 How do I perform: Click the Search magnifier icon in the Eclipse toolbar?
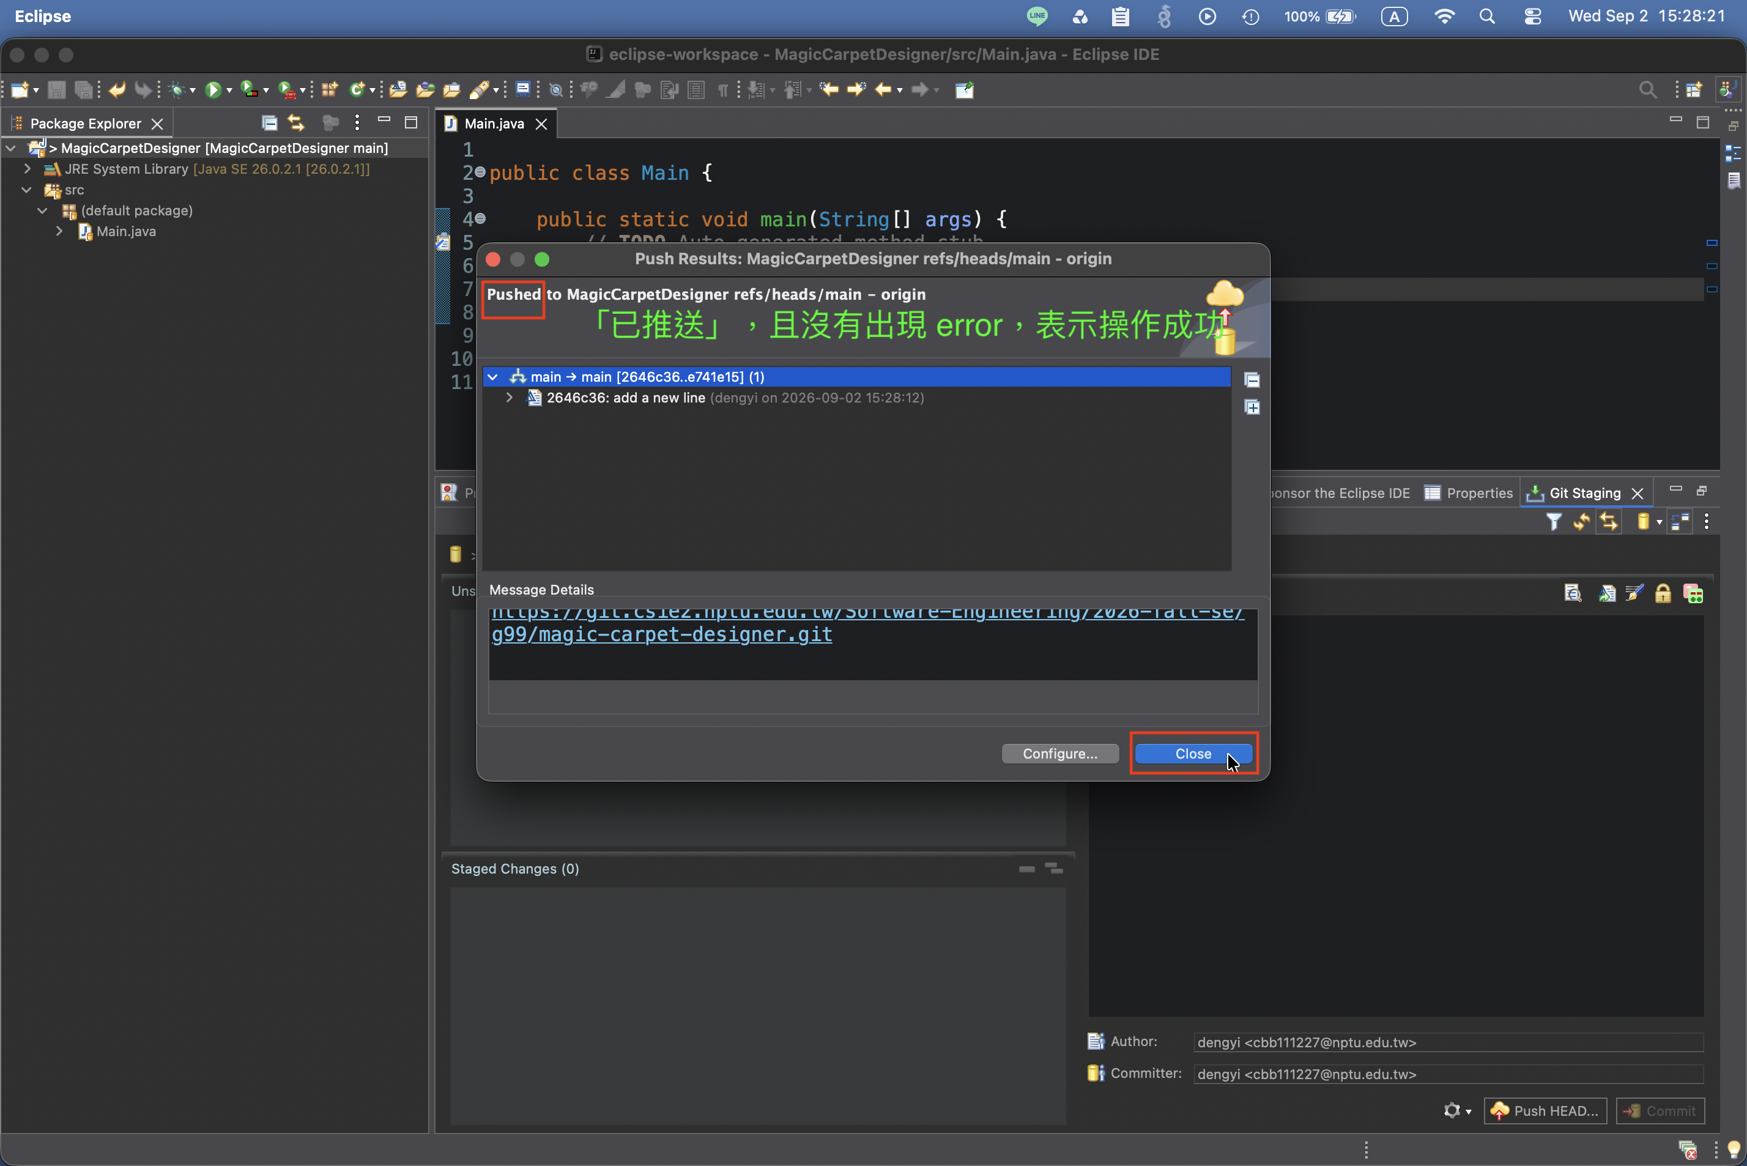[1647, 90]
